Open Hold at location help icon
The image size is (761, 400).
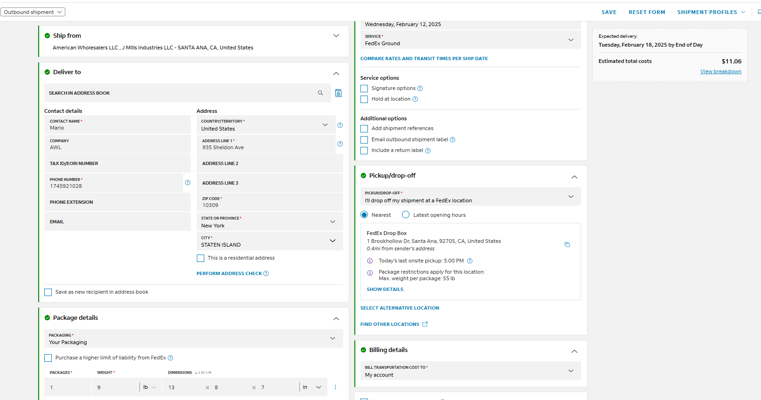pos(415,99)
